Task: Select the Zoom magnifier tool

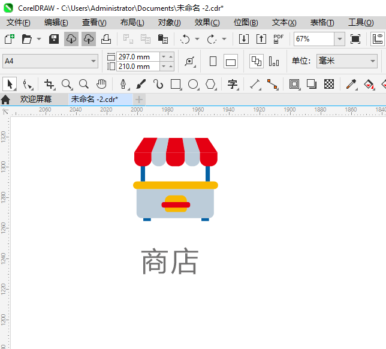Action: (67, 84)
